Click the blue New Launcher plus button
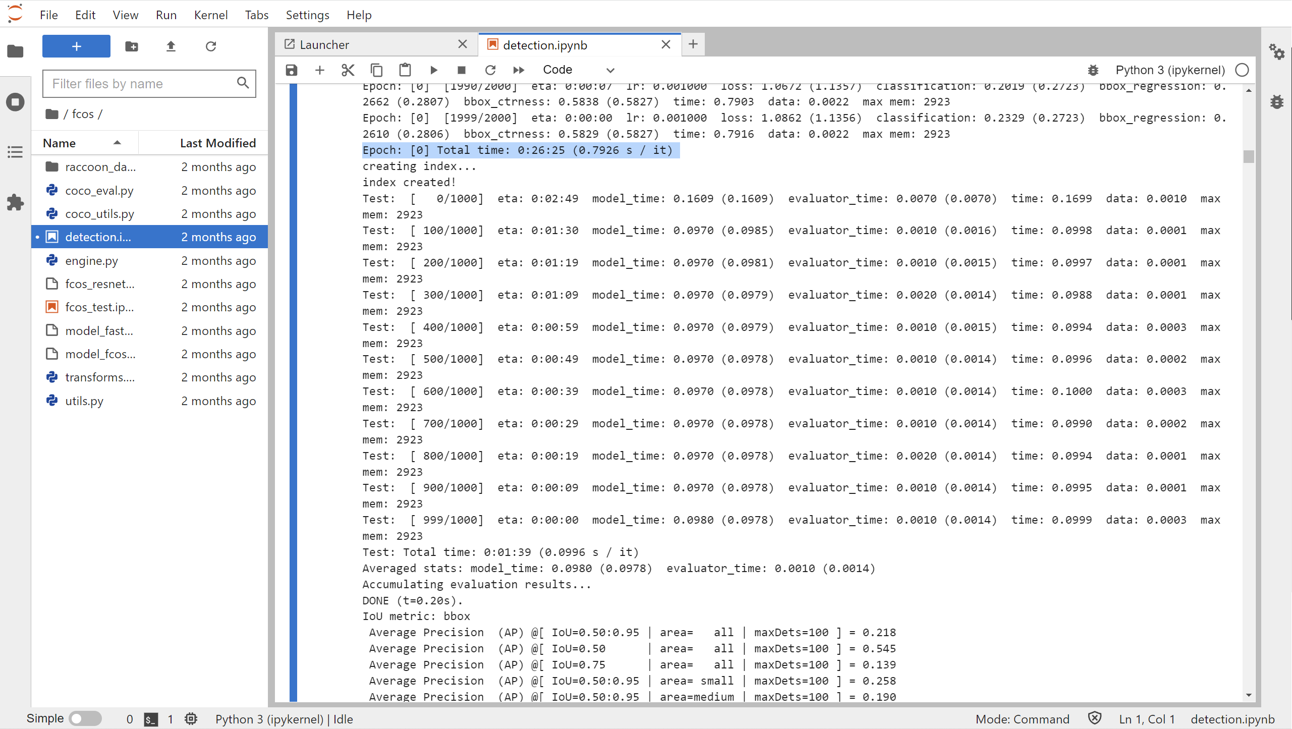1292x729 pixels. tap(76, 46)
